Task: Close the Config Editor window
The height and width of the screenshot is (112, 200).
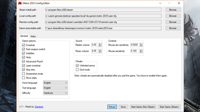Action: pos(179,3)
